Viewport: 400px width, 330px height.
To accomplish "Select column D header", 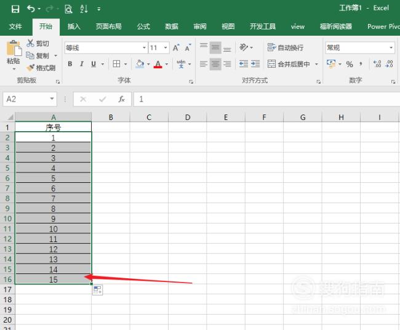I will (188, 118).
